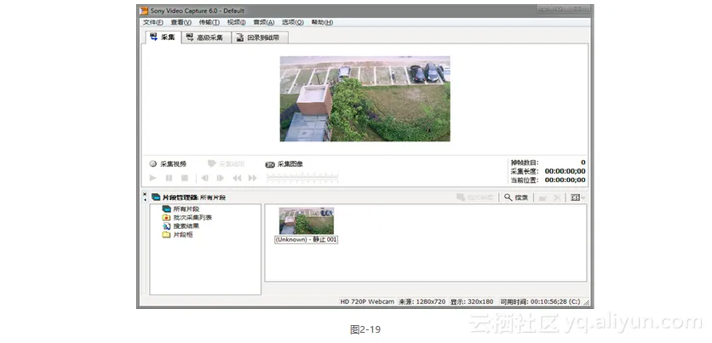Switch to the 高级采集 tab
Screen dimensions: 712x343
point(207,37)
